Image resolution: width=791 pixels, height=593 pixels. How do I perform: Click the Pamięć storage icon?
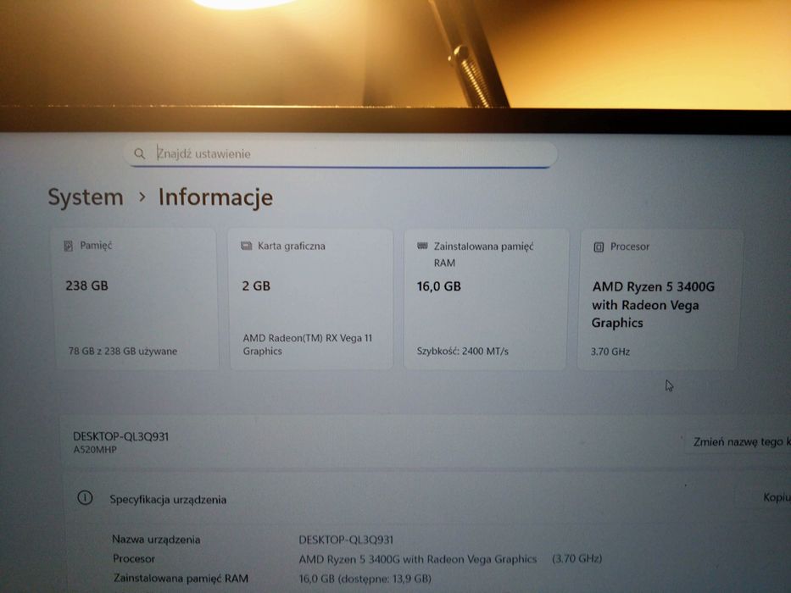[68, 246]
